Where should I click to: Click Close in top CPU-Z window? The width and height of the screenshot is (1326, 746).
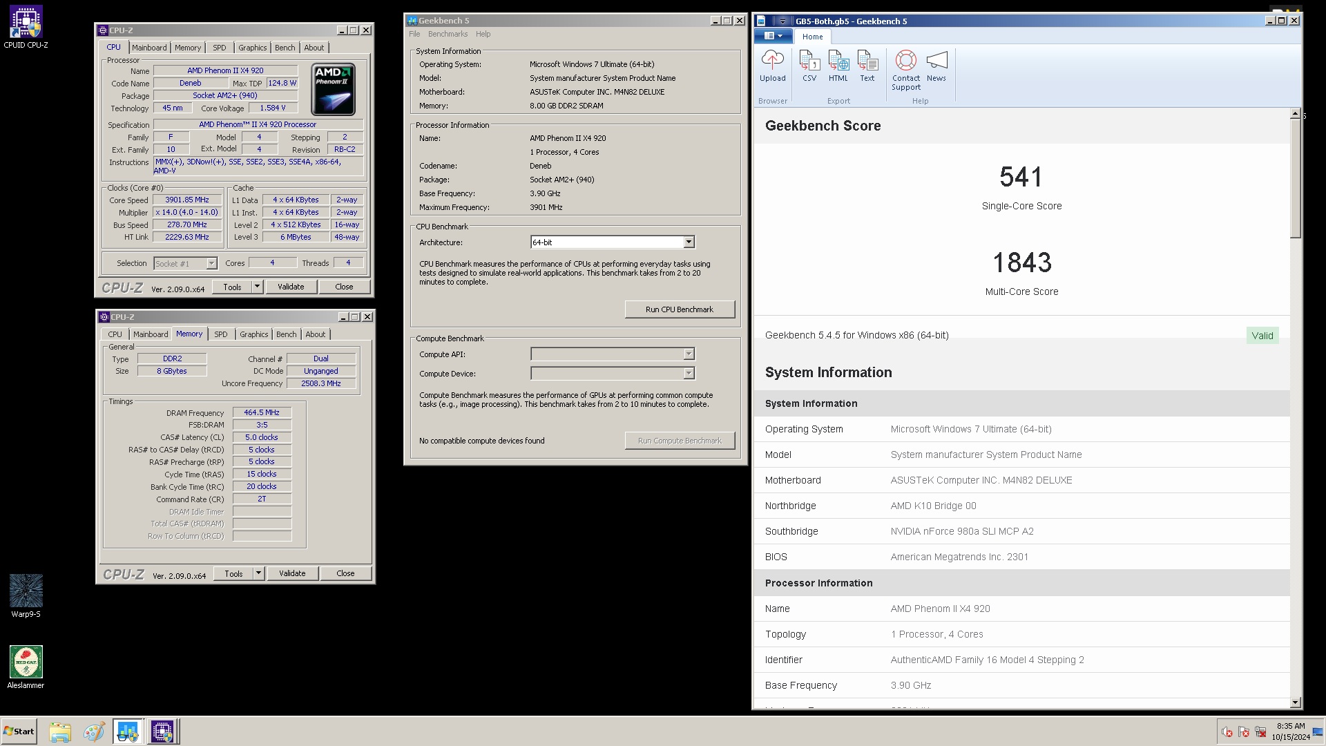coord(344,287)
